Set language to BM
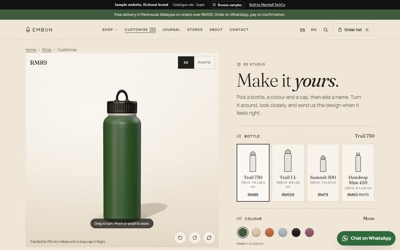This screenshot has width=400, height=250. pos(313,30)
